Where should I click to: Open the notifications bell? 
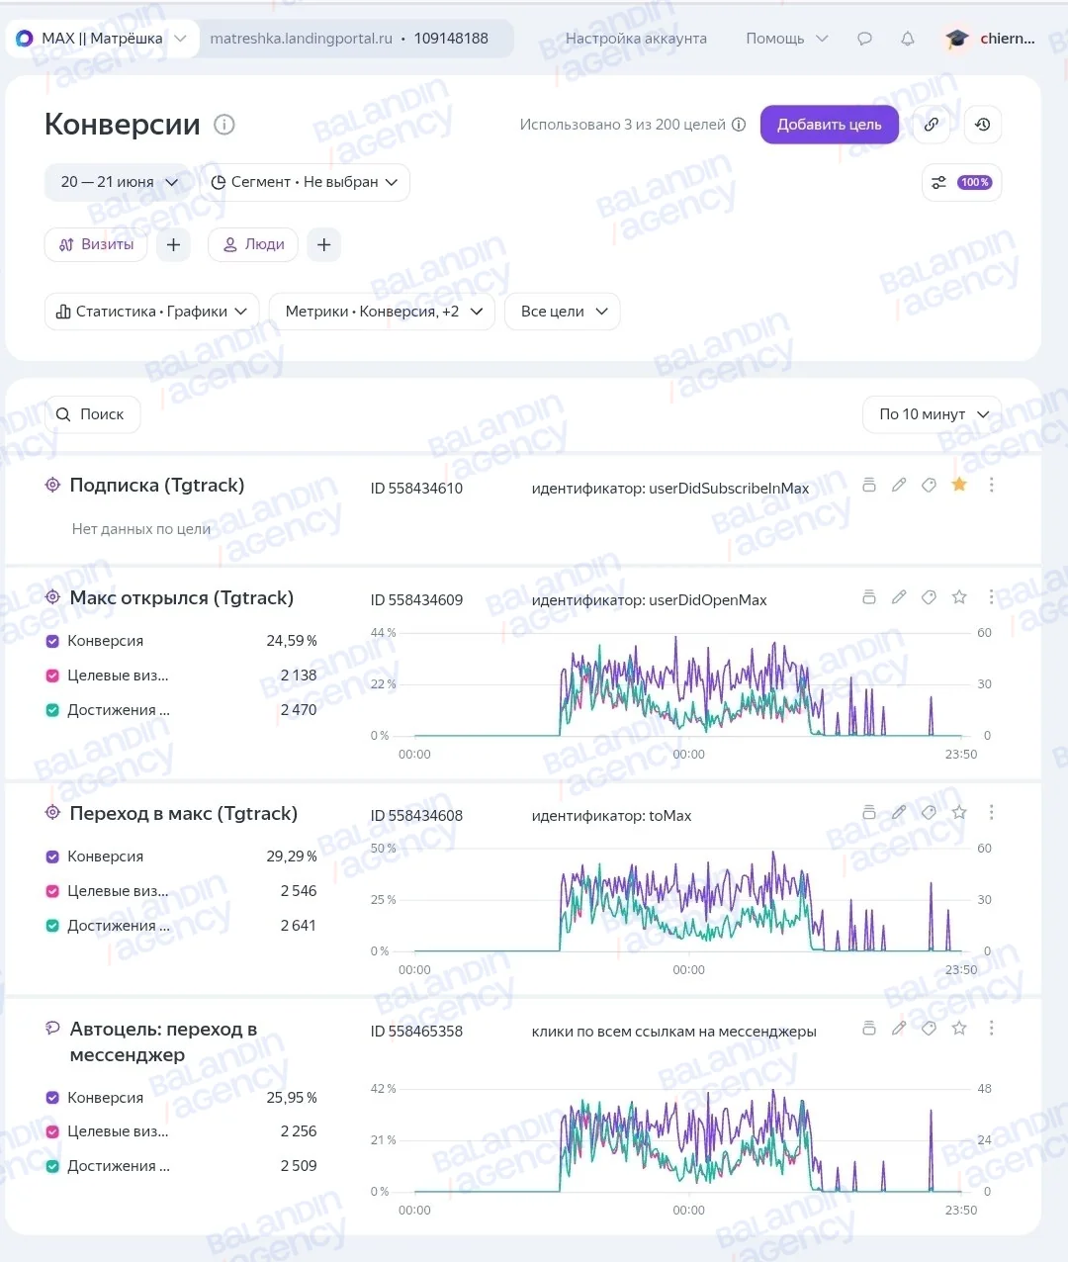(908, 39)
